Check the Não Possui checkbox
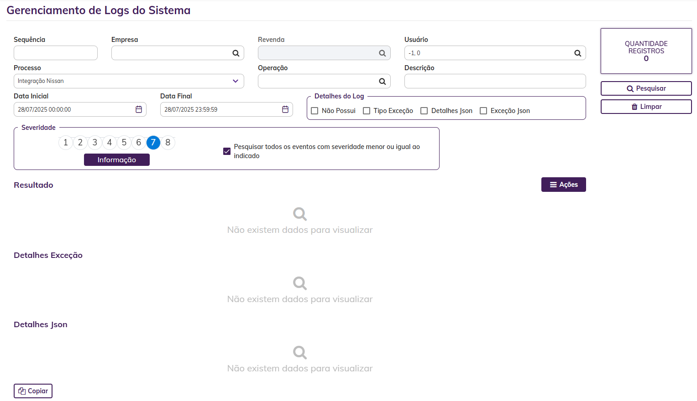The height and width of the screenshot is (401, 697). point(314,111)
